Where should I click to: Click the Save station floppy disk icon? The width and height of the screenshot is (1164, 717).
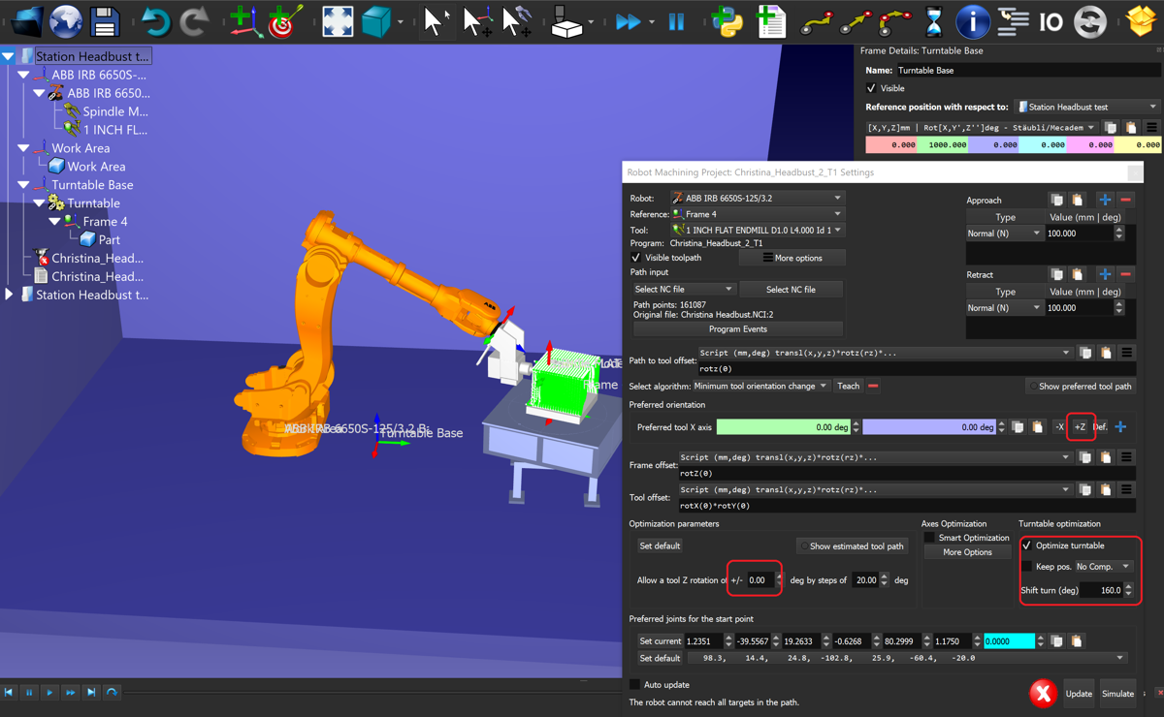(x=105, y=21)
